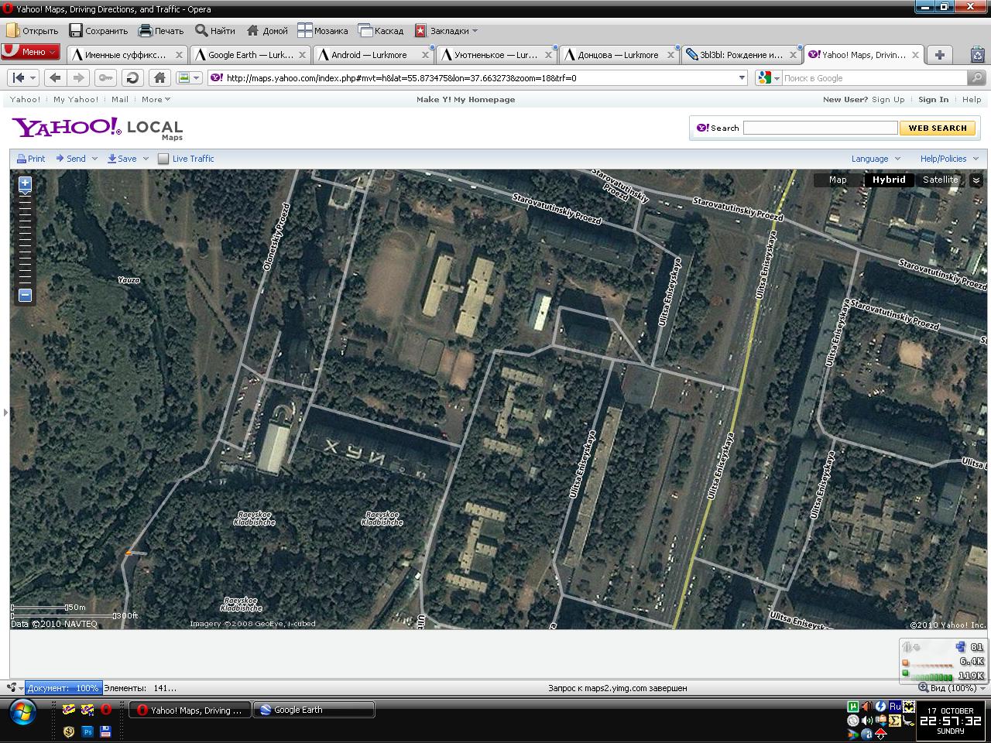Zoom in with the map plus button
Image resolution: width=991 pixels, height=743 pixels.
tap(25, 183)
